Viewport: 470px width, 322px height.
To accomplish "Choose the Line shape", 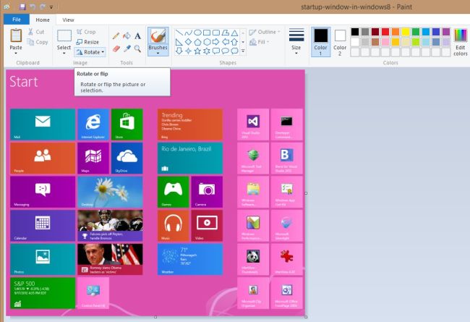I will tap(179, 33).
